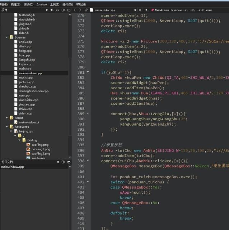Collapse the '/' resource root node
This screenshot has width=229, height=230.
coord(15,136)
